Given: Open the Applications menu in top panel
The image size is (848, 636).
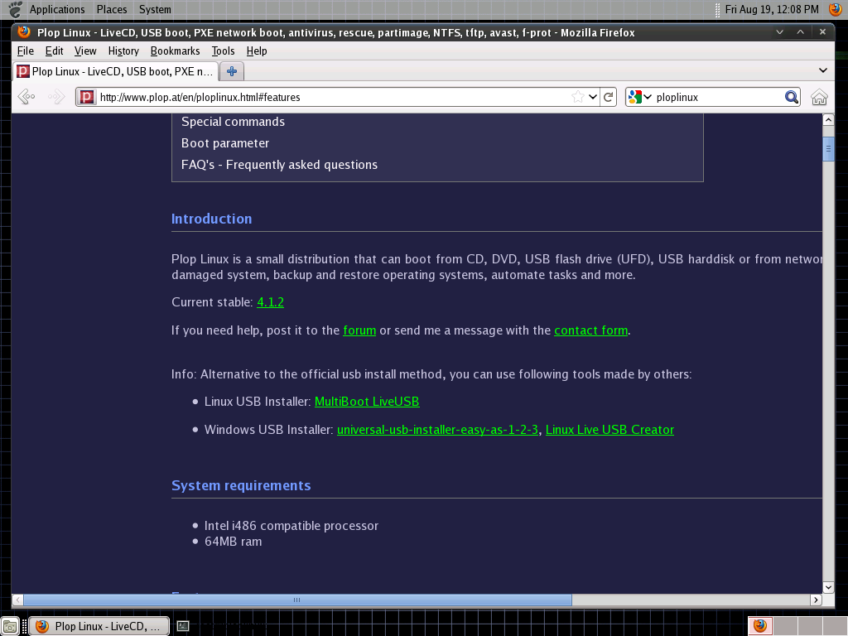Looking at the screenshot, I should pyautogui.click(x=57, y=9).
